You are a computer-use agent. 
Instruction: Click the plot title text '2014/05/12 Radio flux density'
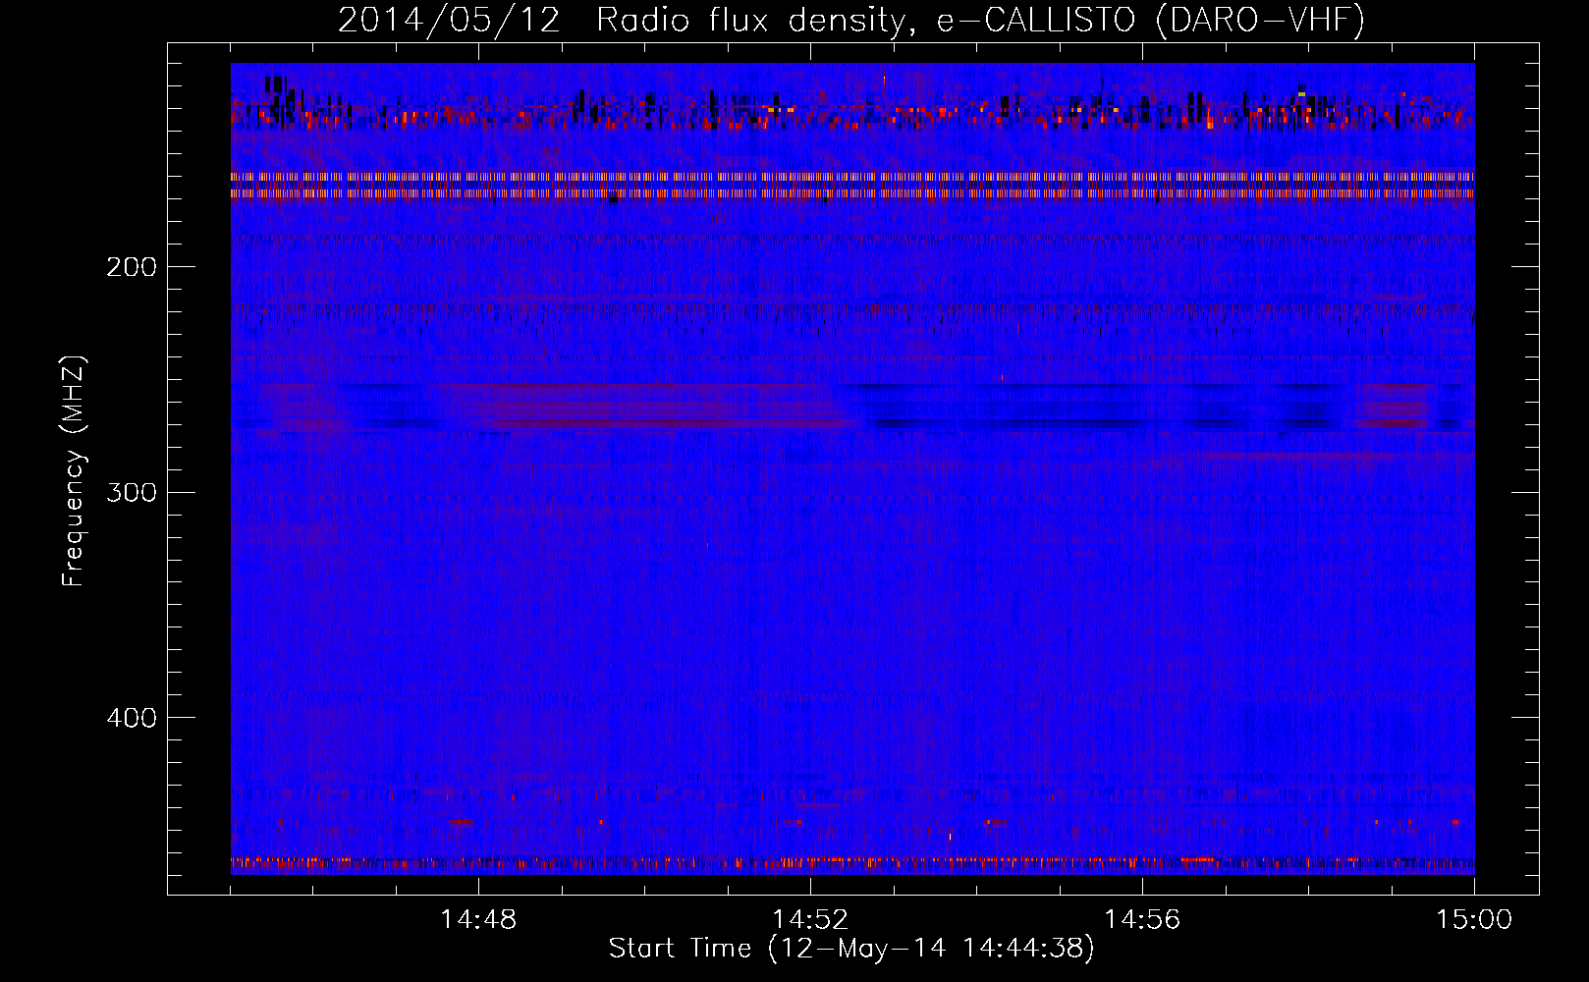coord(626,21)
